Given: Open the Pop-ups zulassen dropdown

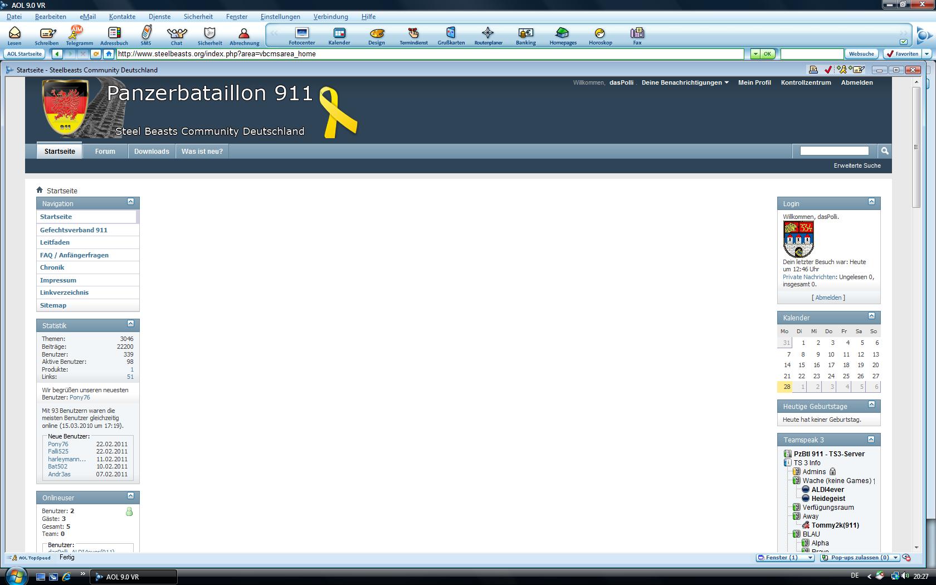Looking at the screenshot, I should coord(895,557).
